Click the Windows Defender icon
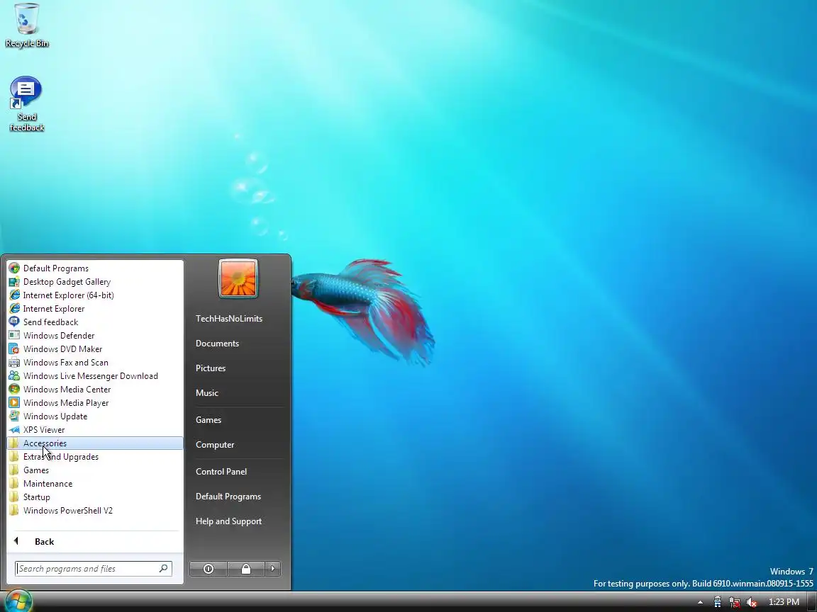This screenshot has width=817, height=612. [x=15, y=336]
